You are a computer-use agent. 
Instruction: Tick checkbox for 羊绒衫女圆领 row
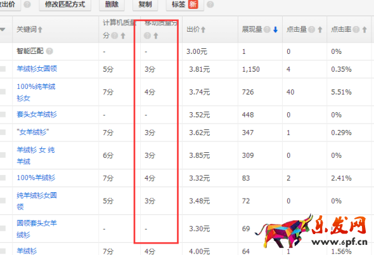(3, 69)
